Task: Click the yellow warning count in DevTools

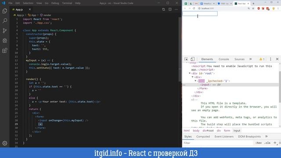Action: pyautogui.click(x=262, y=59)
